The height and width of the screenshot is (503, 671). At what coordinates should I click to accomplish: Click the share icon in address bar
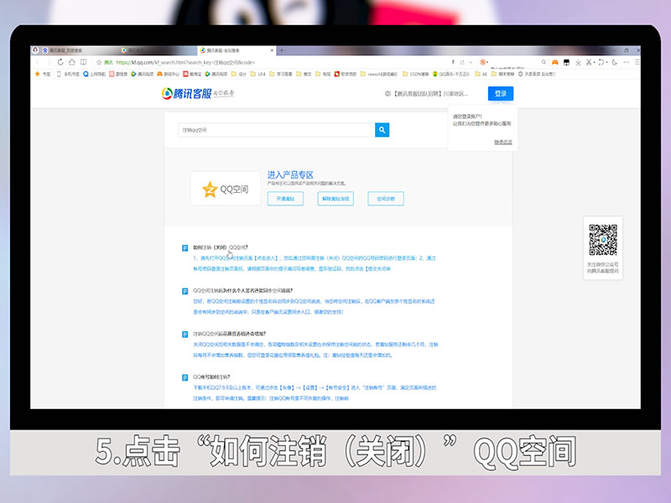tap(462, 62)
